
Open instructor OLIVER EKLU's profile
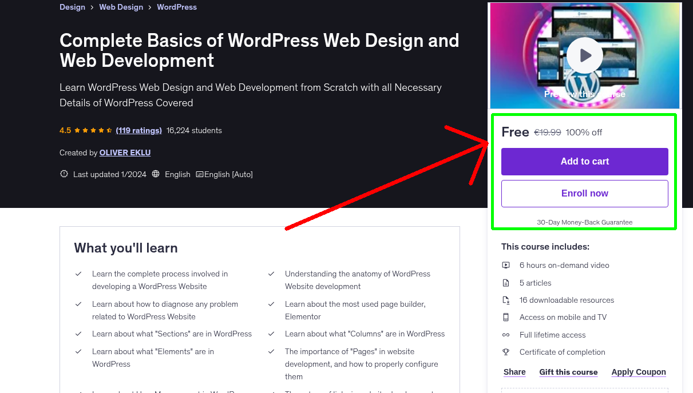(125, 153)
